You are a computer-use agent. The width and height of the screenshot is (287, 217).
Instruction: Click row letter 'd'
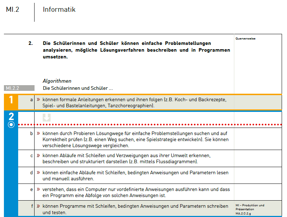[31, 172]
